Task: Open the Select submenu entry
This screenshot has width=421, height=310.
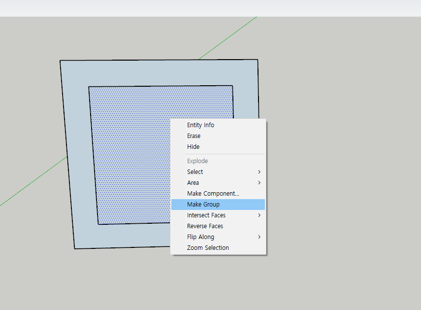Action: click(218, 172)
